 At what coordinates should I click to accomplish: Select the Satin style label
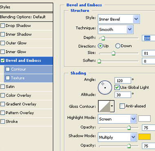click(x=10, y=87)
